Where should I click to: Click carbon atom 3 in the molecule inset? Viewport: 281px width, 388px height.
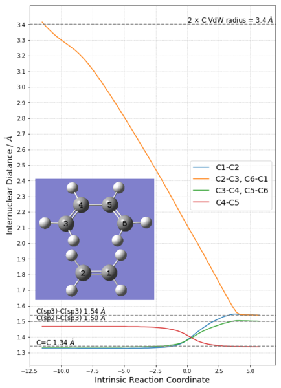pyautogui.click(x=66, y=224)
